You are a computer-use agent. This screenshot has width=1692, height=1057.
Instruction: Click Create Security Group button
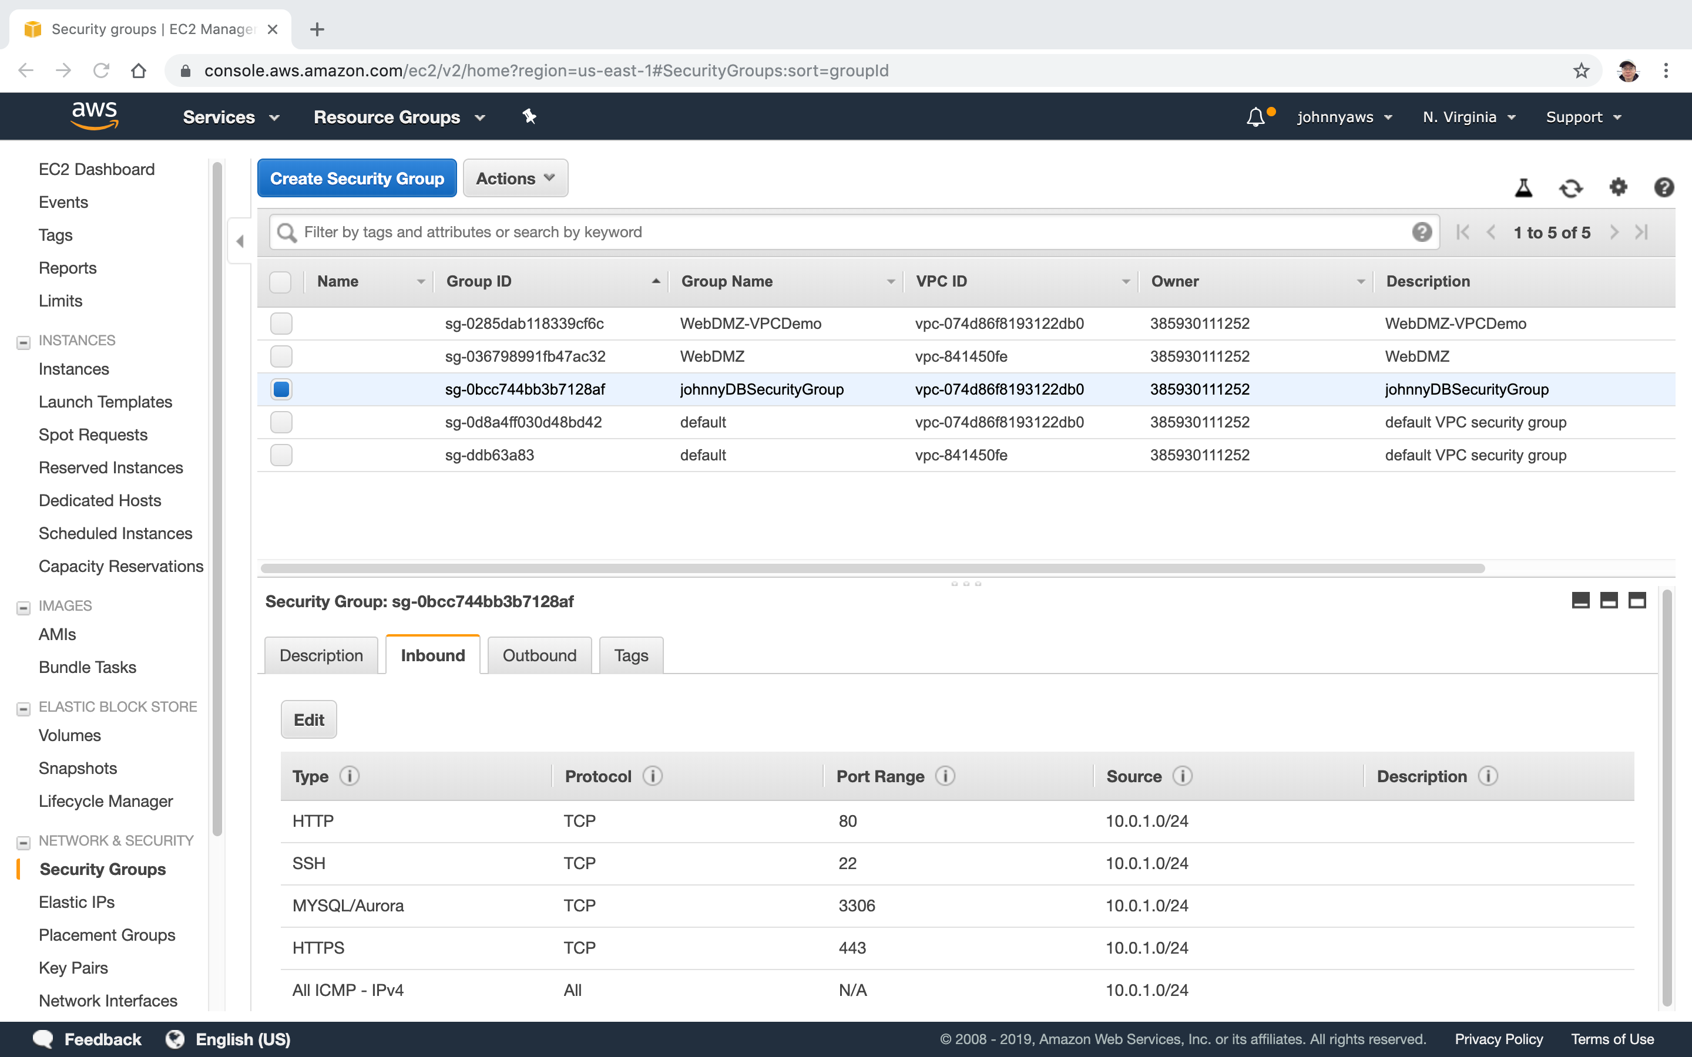[357, 179]
